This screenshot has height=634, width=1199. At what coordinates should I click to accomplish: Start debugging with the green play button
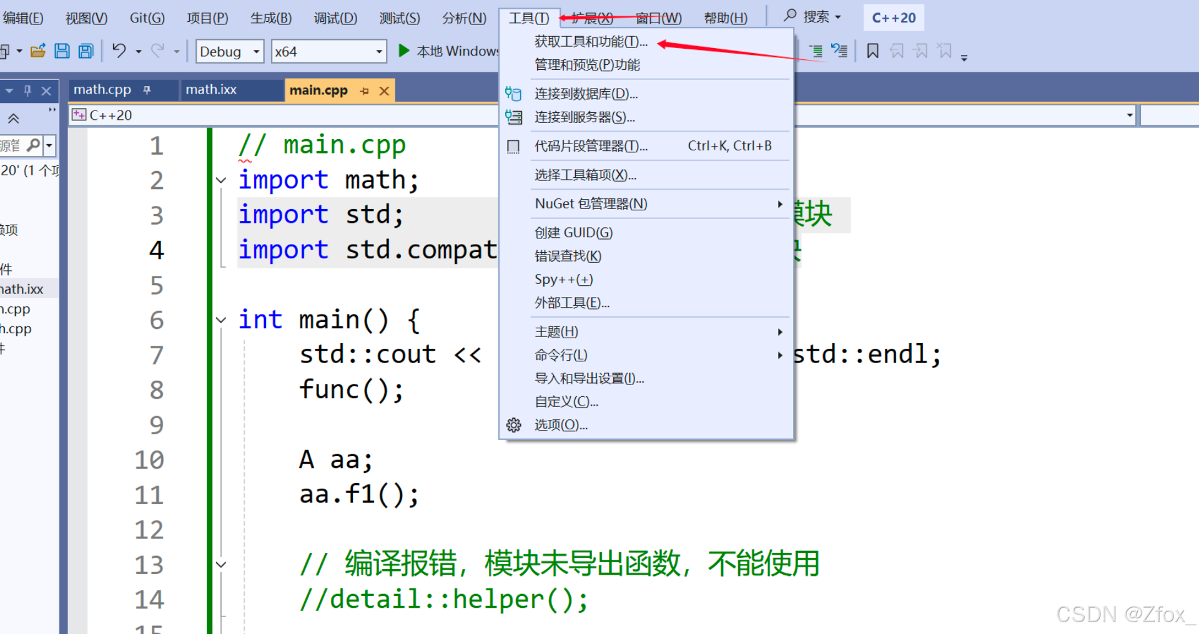pyautogui.click(x=404, y=51)
